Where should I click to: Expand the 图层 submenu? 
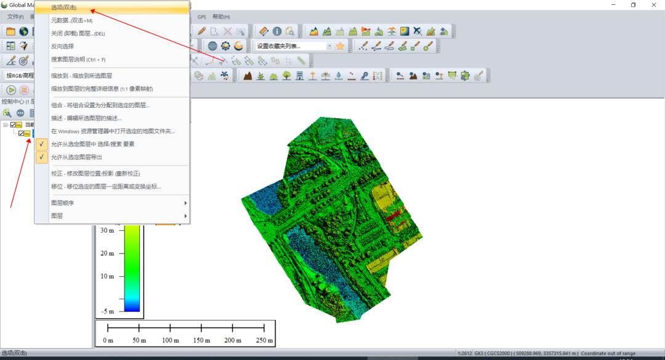click(x=112, y=216)
